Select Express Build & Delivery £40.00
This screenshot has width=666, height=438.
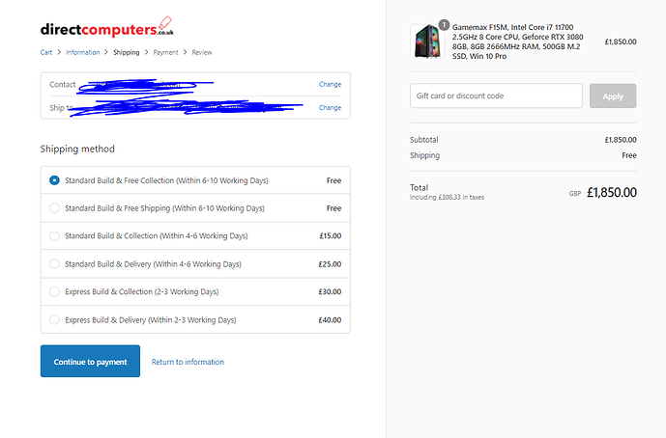point(195,319)
